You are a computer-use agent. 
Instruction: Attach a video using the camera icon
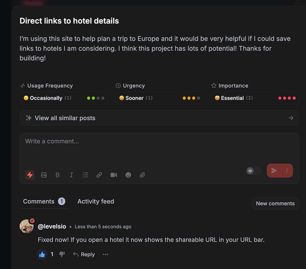[x=114, y=175]
